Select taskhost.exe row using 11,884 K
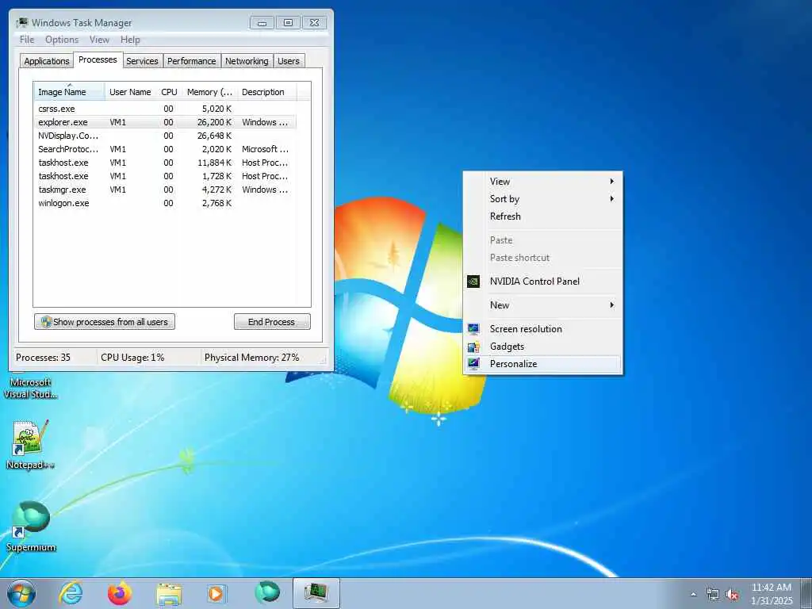 coord(165,163)
